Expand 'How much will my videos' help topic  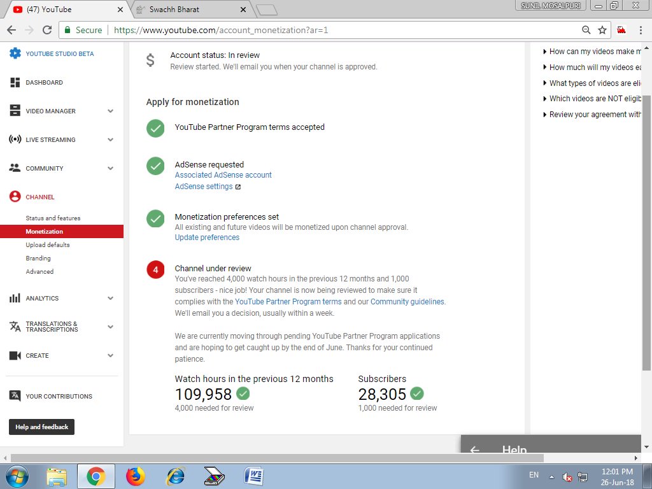[x=592, y=67]
